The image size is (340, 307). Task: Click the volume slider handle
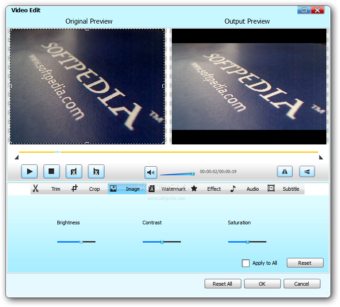(x=192, y=173)
